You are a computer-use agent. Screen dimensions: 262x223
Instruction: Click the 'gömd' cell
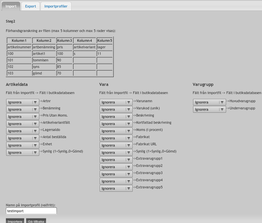click(44, 73)
